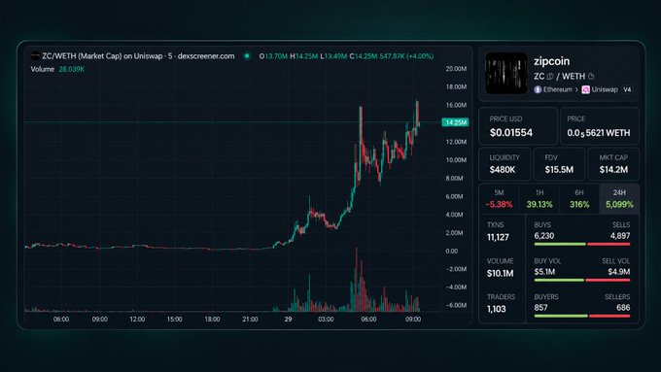Click the Uniswap exchange label

click(x=605, y=89)
